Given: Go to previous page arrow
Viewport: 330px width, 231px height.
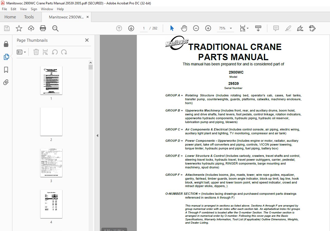Looking at the screenshot, I should pos(119,28).
